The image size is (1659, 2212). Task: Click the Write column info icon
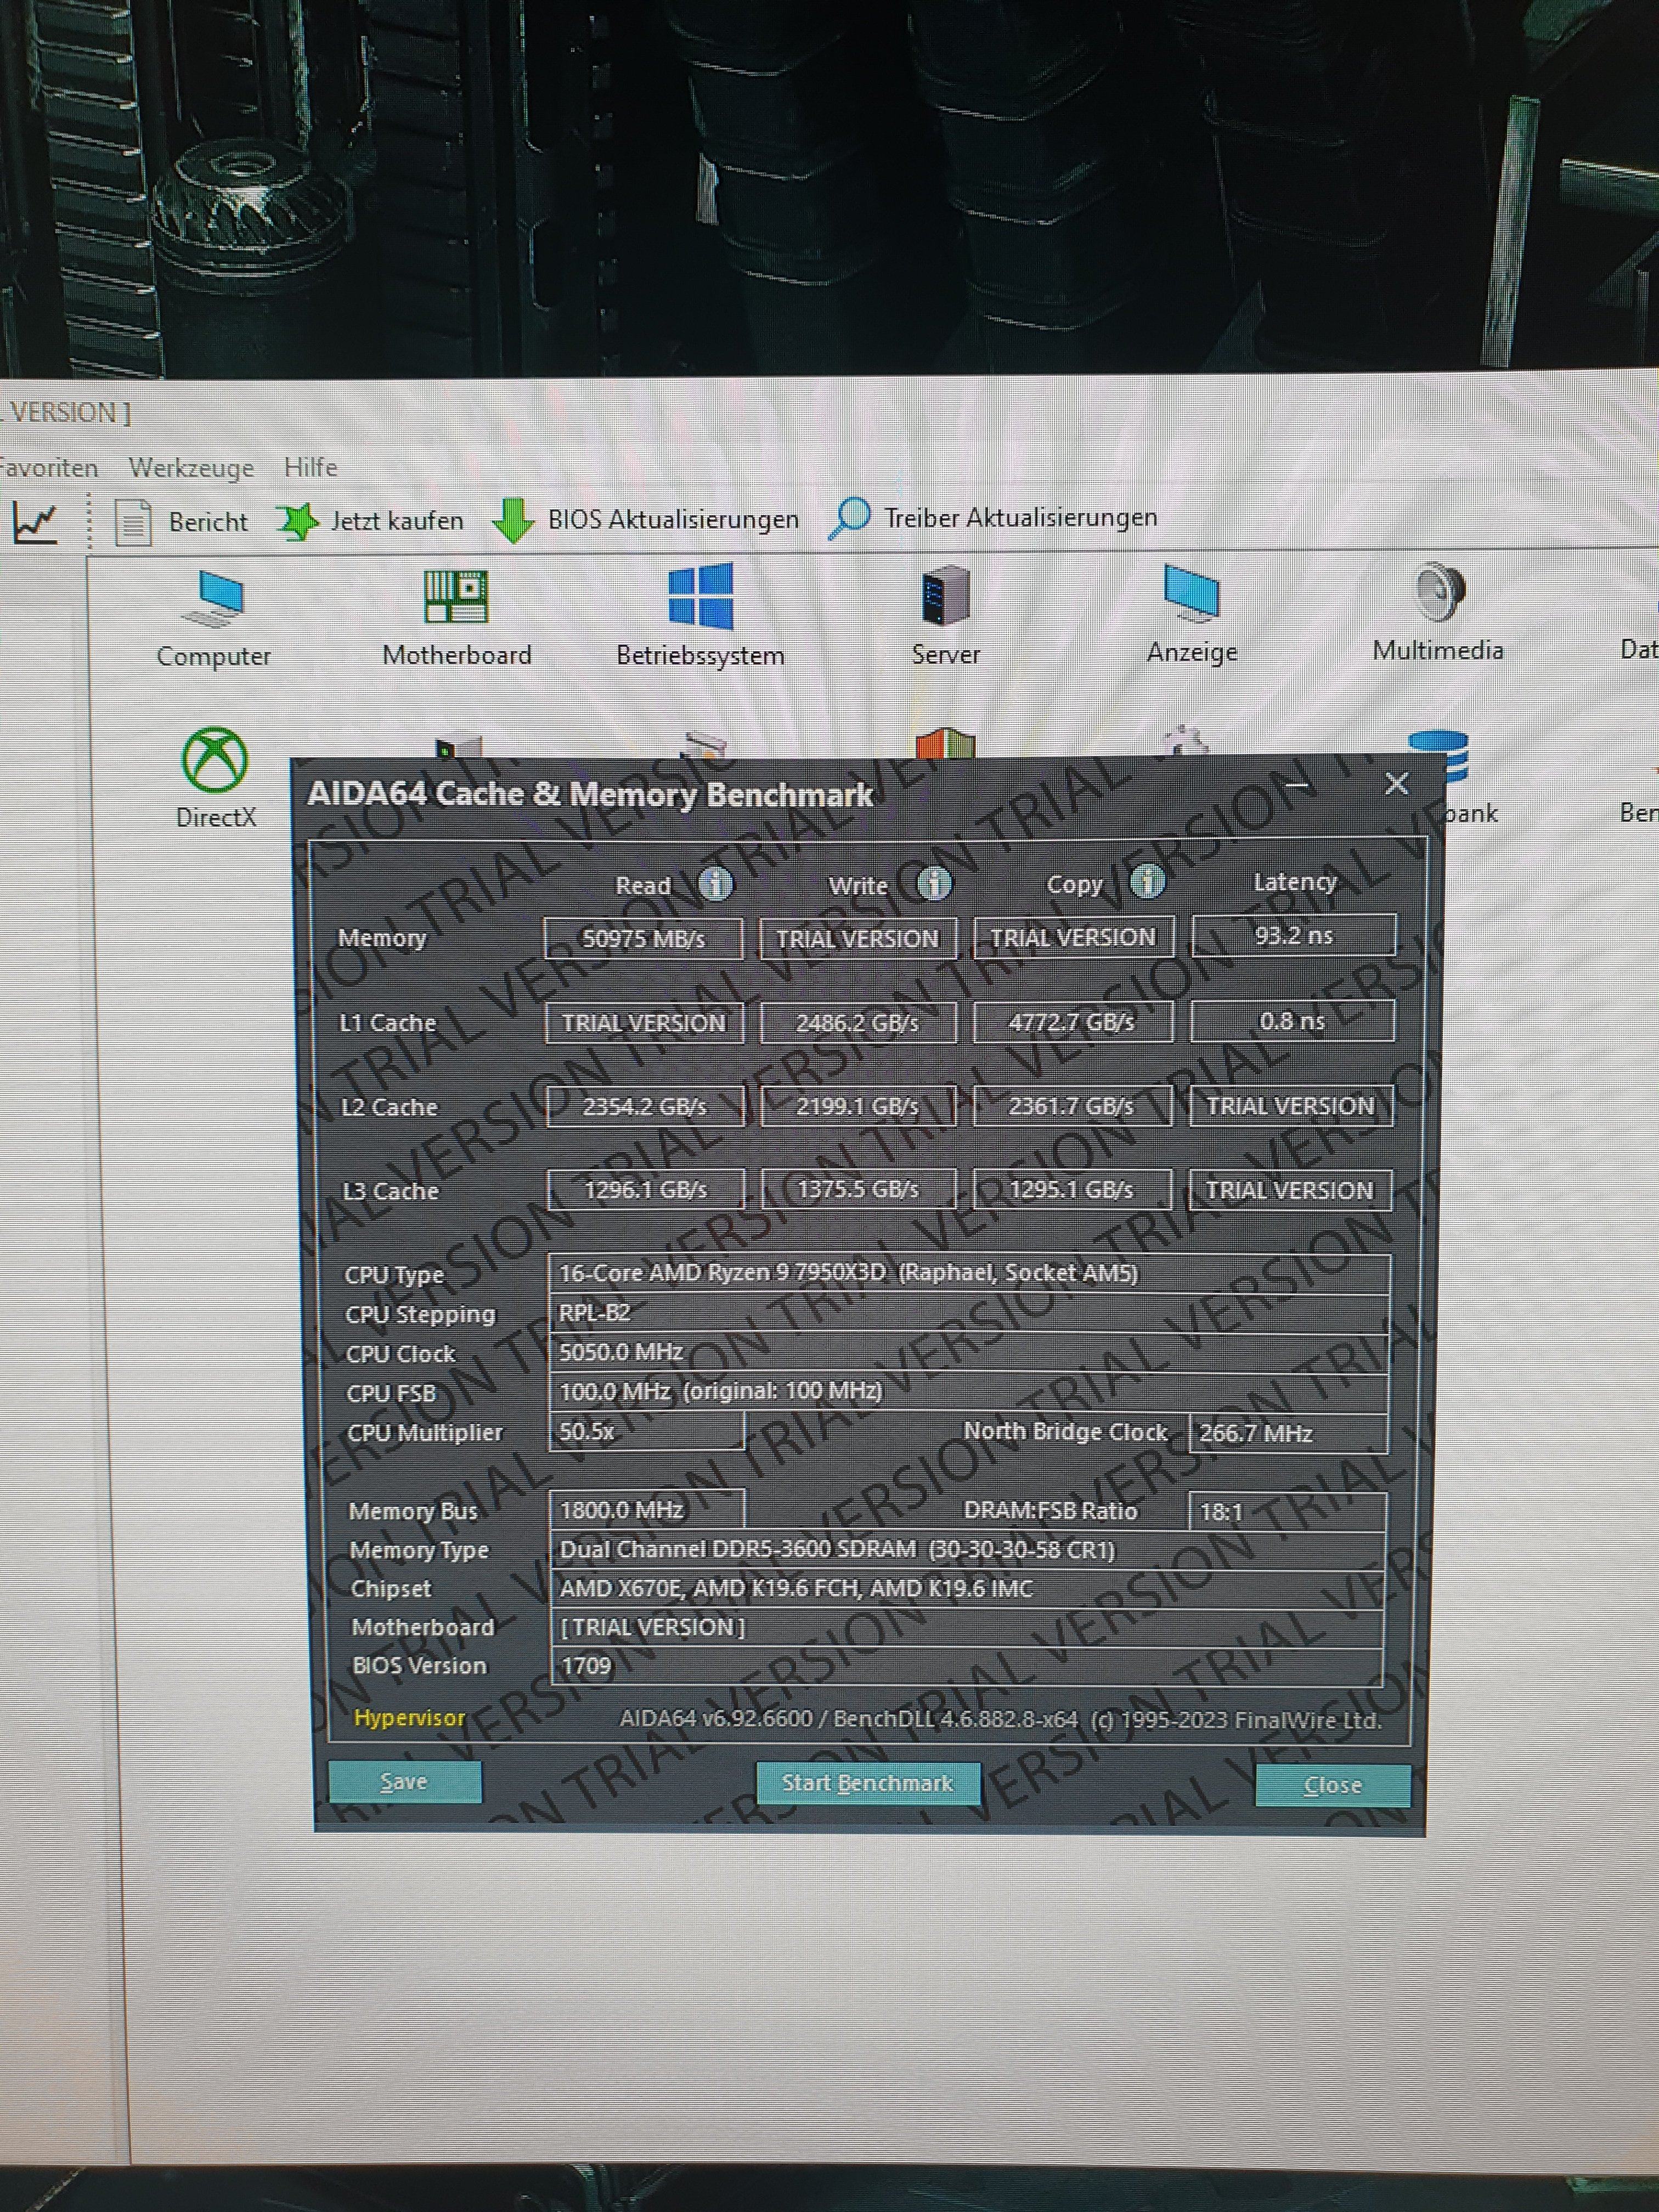(x=934, y=883)
